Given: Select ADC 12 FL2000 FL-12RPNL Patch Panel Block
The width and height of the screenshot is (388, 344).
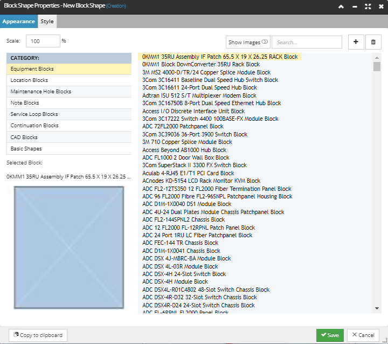Looking at the screenshot, I should (x=198, y=228).
